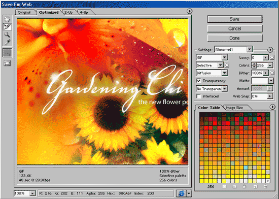Click the eyedropper color box

[x=7, y=53]
